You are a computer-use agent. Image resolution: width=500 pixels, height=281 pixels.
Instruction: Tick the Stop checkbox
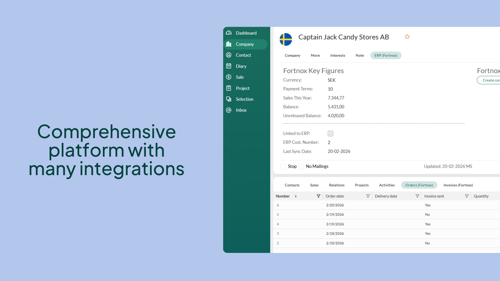[x=283, y=167]
